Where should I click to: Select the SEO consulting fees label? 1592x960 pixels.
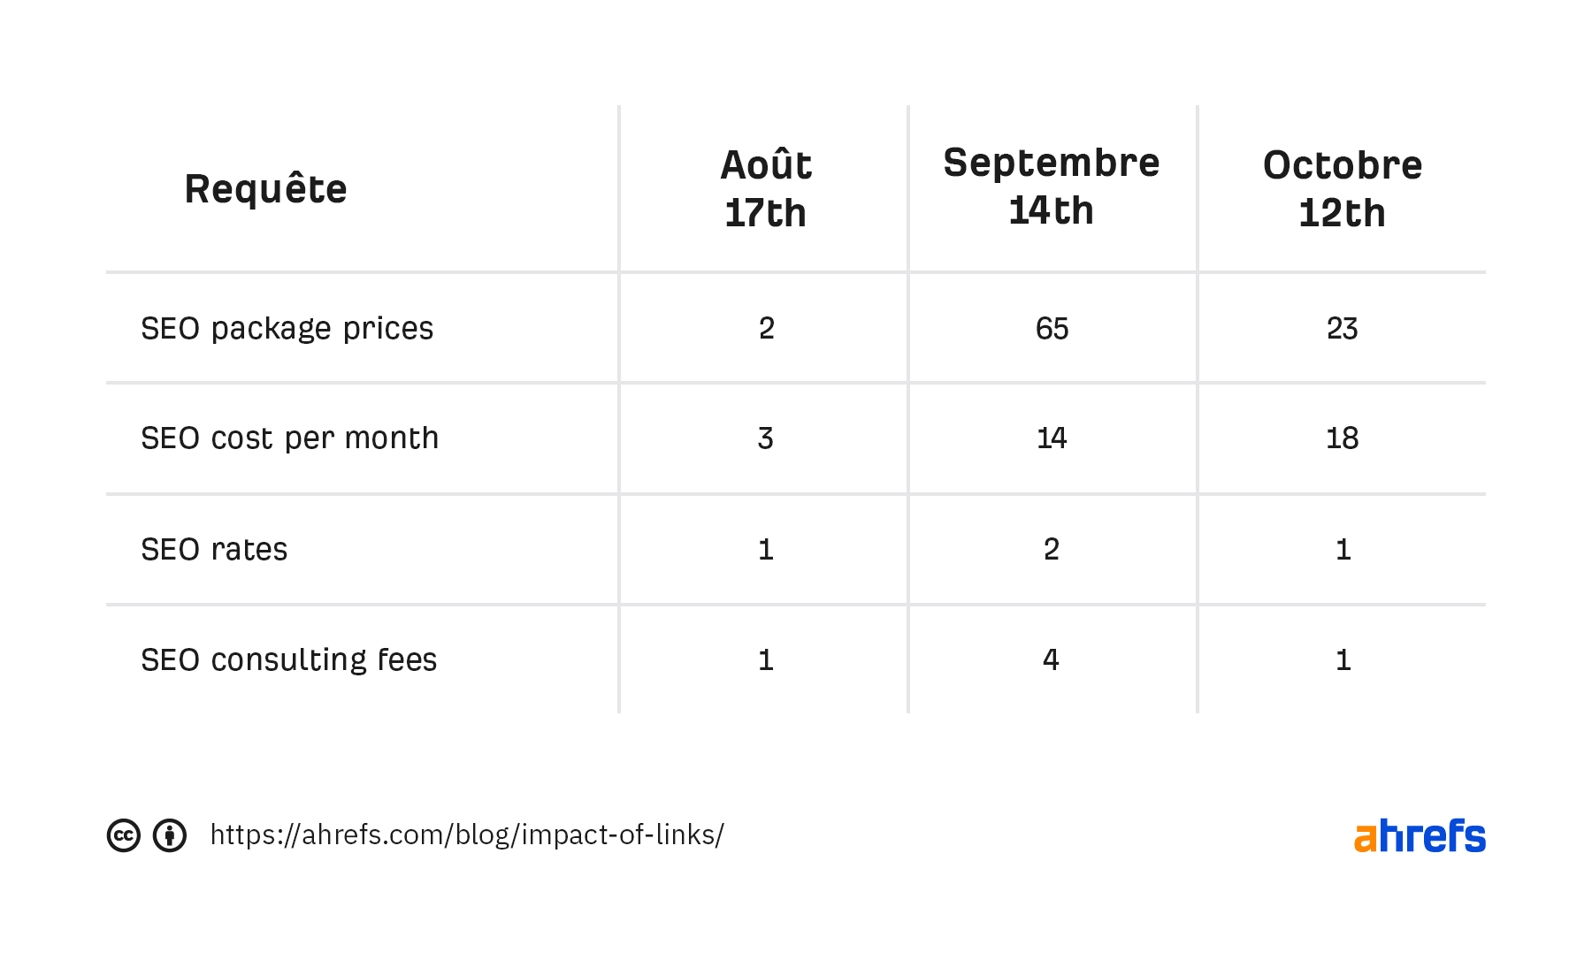[289, 660]
